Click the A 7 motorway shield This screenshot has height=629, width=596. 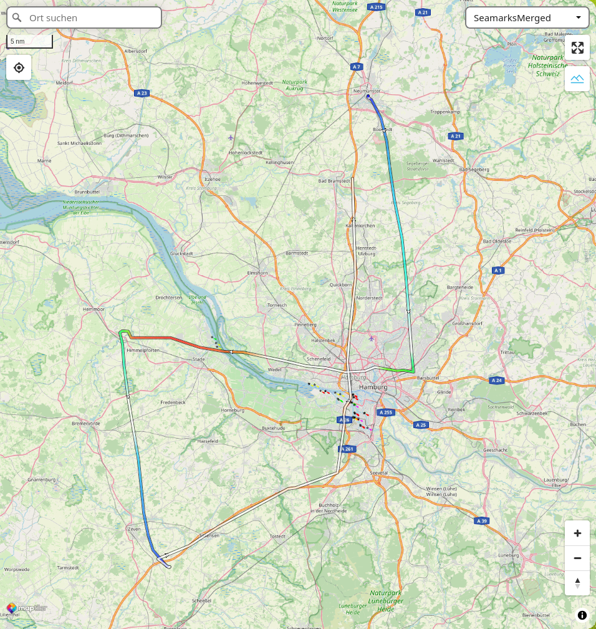(x=357, y=67)
